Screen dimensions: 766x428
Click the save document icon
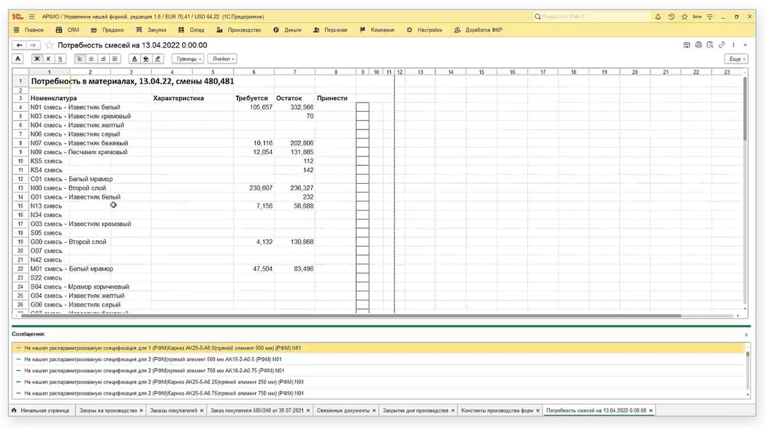(686, 45)
